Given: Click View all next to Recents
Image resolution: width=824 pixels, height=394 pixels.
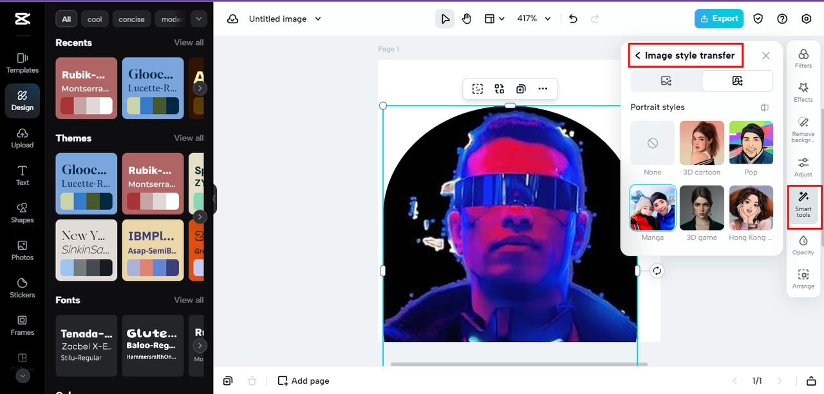Looking at the screenshot, I should click(x=189, y=42).
